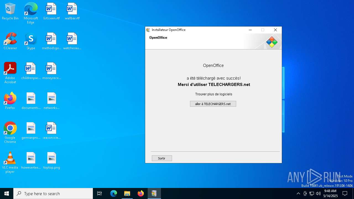Select the seasonscie... document icon
The image size is (354, 199).
point(51,131)
